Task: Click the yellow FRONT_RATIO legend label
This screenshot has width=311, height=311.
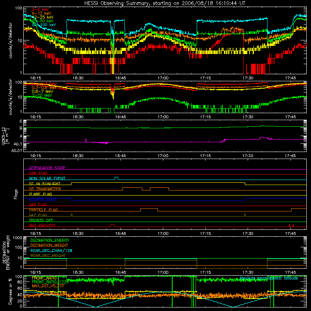Action: point(44,278)
